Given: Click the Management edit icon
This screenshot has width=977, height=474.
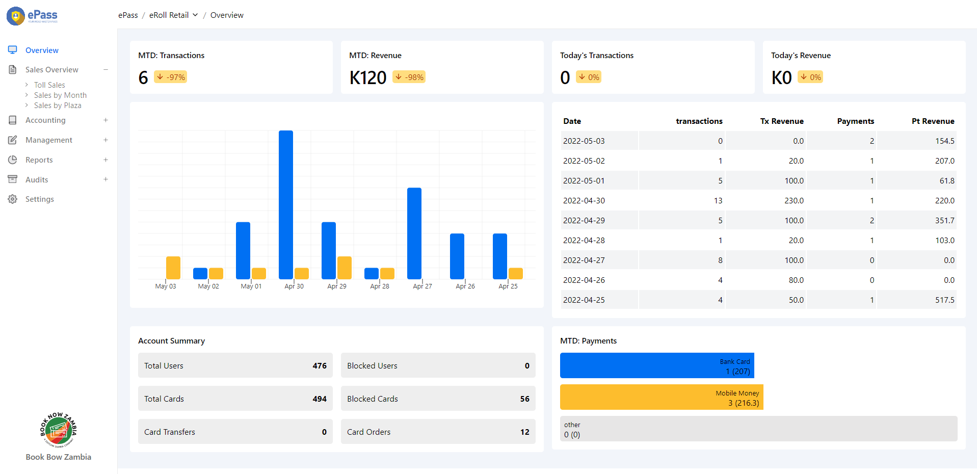Looking at the screenshot, I should coord(13,140).
